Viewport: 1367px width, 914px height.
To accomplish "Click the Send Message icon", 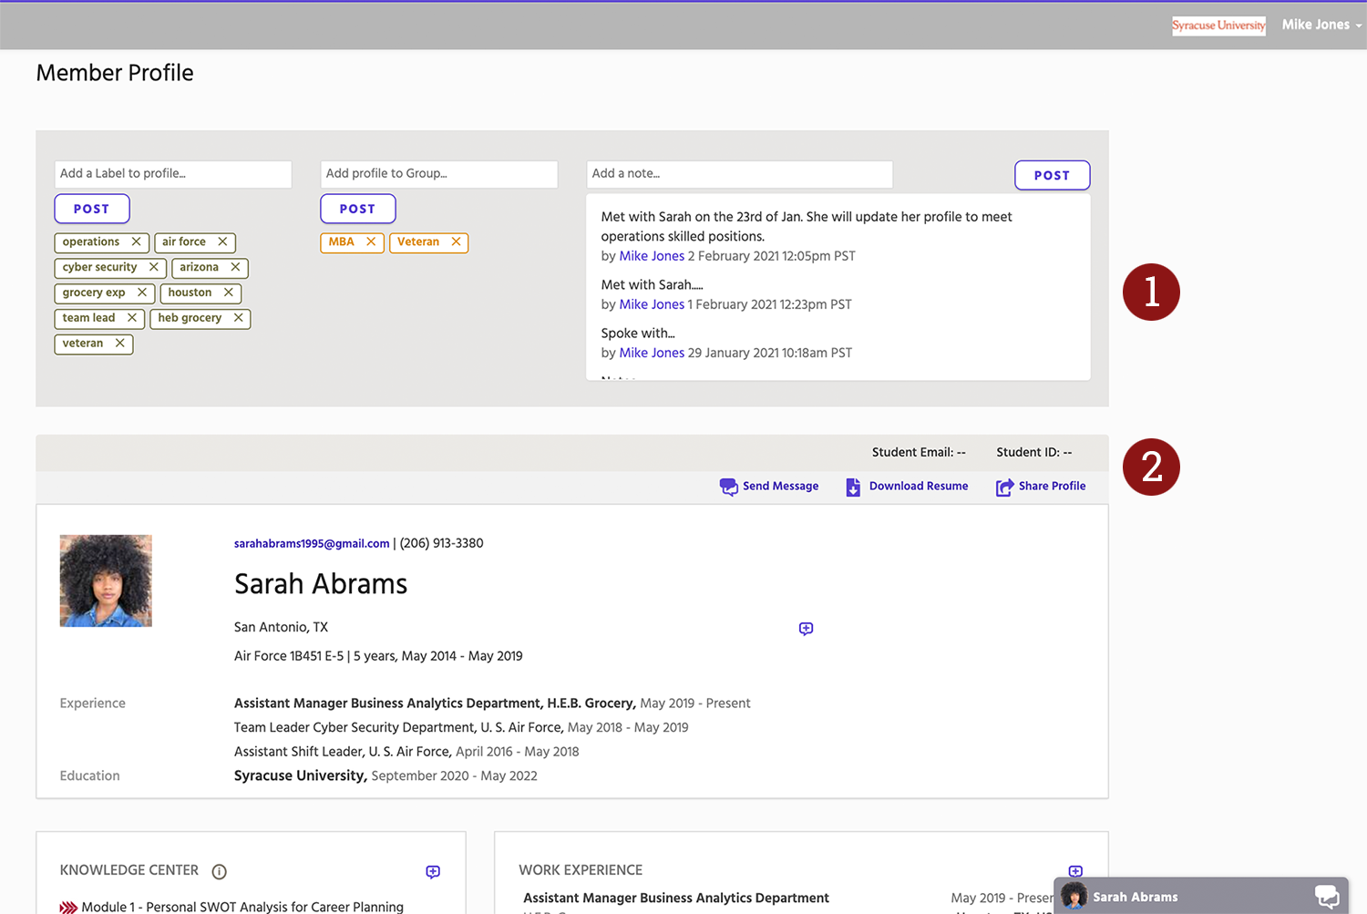I will click(x=729, y=487).
